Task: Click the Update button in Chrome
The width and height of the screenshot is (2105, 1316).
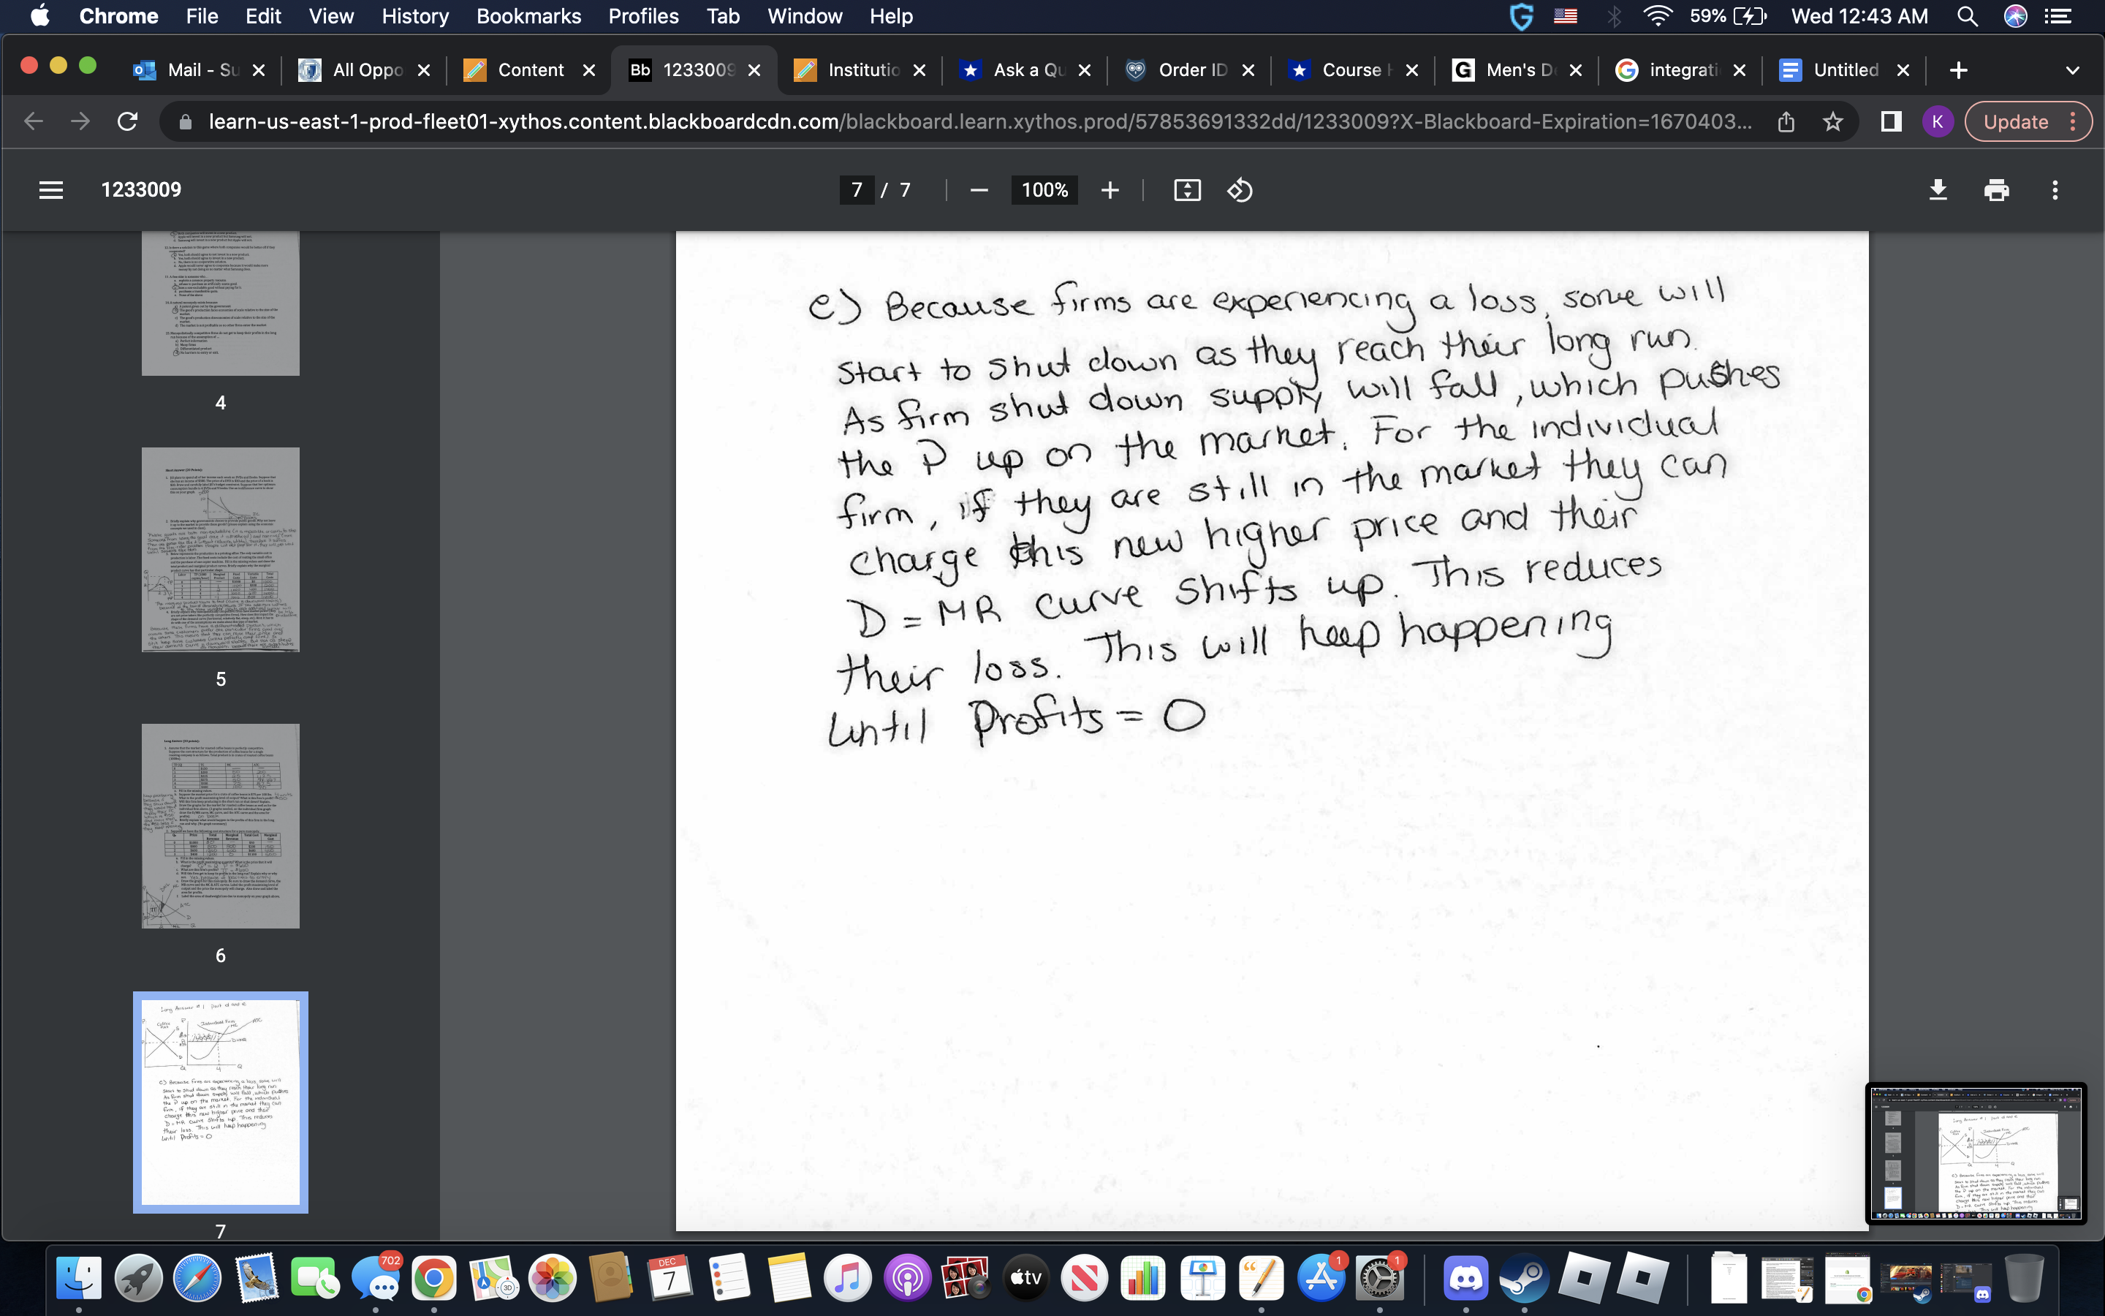Action: point(2017,122)
